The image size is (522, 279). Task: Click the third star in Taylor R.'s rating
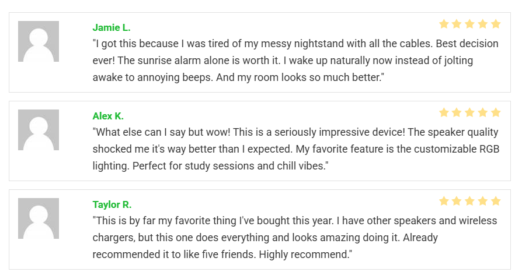click(469, 201)
